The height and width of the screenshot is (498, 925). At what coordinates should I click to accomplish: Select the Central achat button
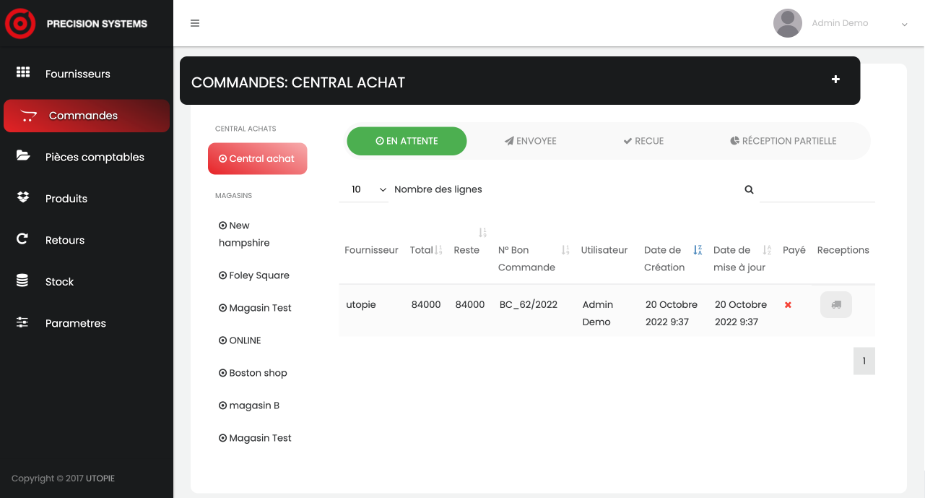point(257,158)
